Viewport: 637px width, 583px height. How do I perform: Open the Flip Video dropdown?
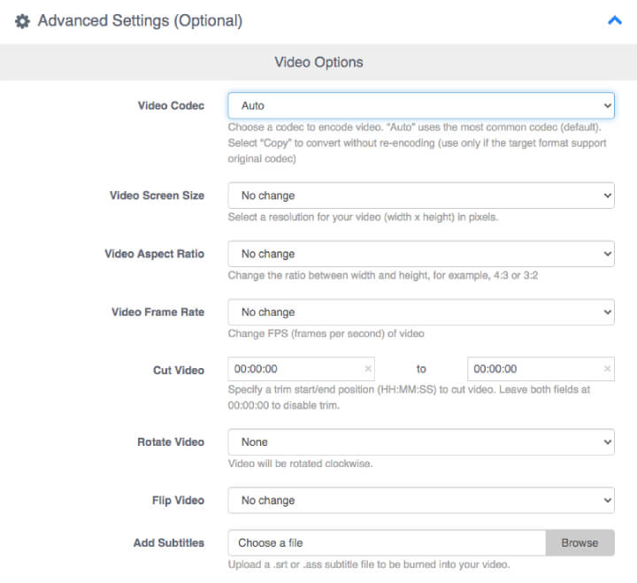click(x=421, y=500)
